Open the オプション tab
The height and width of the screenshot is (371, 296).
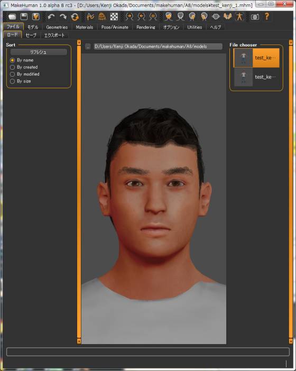[x=171, y=27]
